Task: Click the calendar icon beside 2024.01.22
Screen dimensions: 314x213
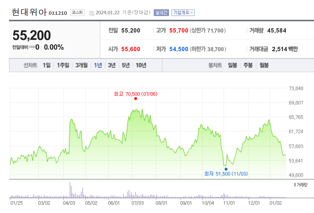Action: (x=91, y=13)
